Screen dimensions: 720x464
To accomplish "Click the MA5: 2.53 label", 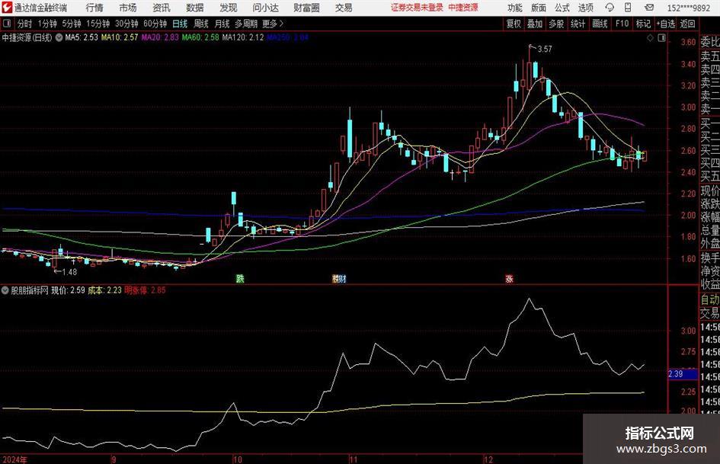I will coord(82,37).
